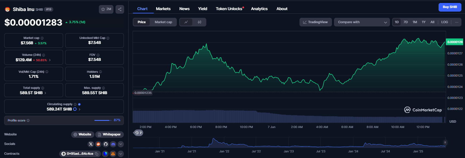Expand more Socials links
The height and width of the screenshot is (158, 465).
coord(121,144)
